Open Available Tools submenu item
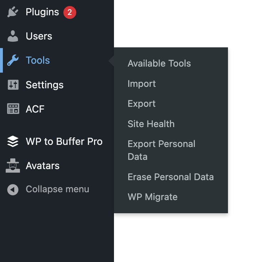This screenshot has height=262, width=270. (x=159, y=63)
